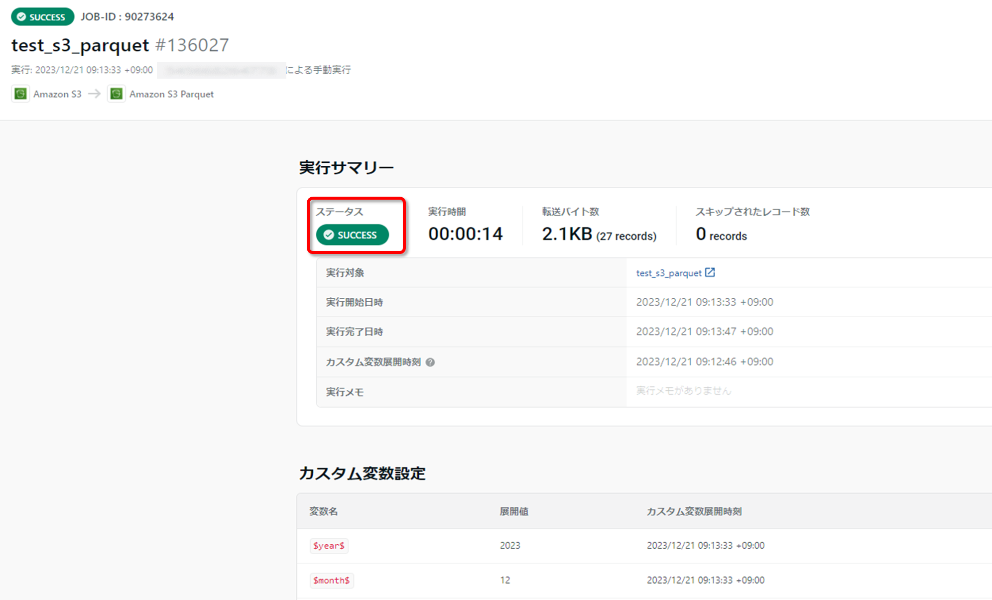This screenshot has width=992, height=600.
Task: Click the 実行開始日時 timestamp value
Action: [x=704, y=302]
